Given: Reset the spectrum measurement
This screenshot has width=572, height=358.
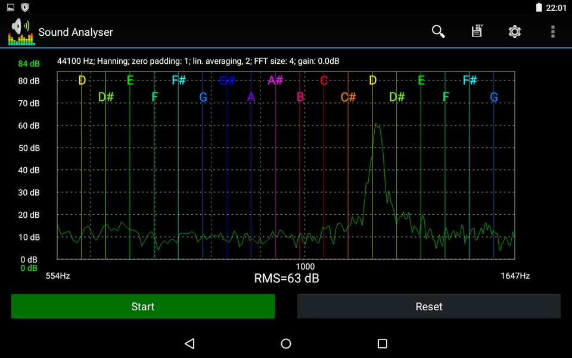Looking at the screenshot, I should tap(429, 306).
